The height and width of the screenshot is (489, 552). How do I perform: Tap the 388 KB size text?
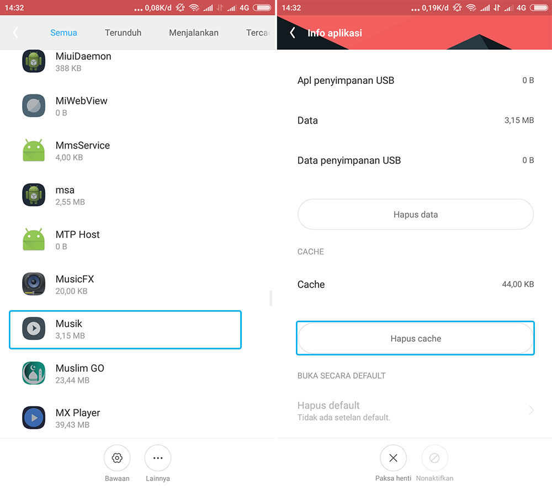point(68,68)
